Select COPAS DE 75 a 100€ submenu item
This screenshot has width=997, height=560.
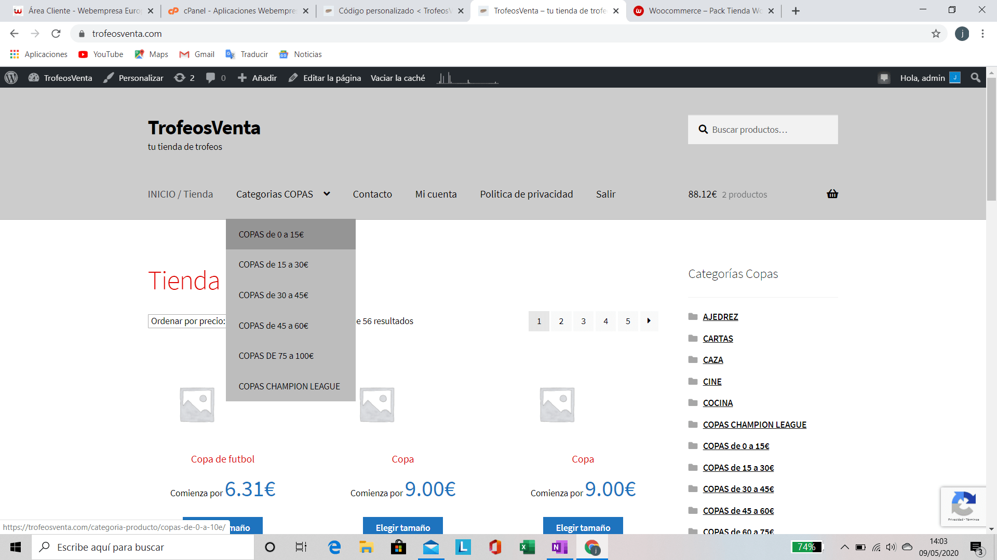tap(291, 356)
